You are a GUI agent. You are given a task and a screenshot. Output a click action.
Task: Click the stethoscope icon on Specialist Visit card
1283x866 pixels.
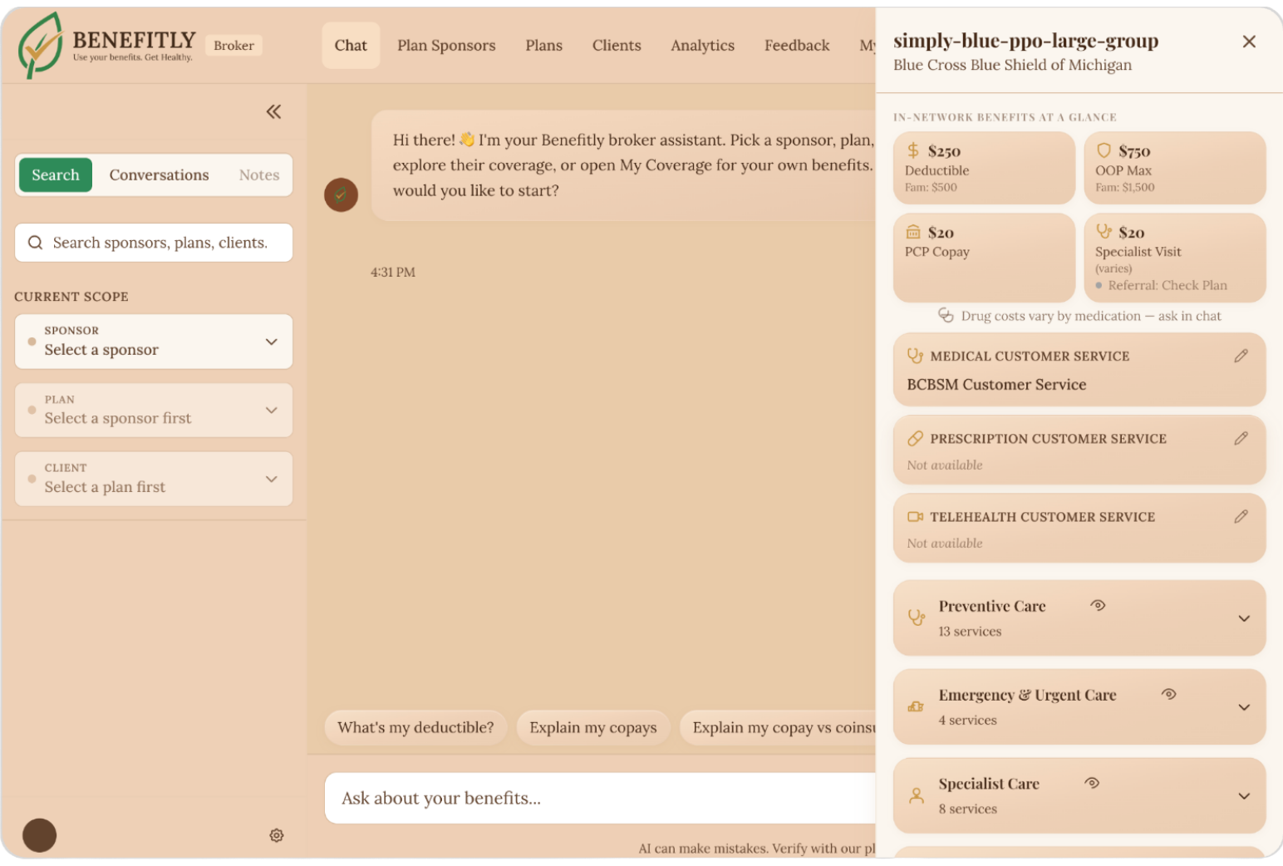point(1104,231)
